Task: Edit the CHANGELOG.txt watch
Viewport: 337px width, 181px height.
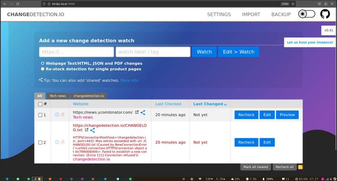Action: [267, 142]
